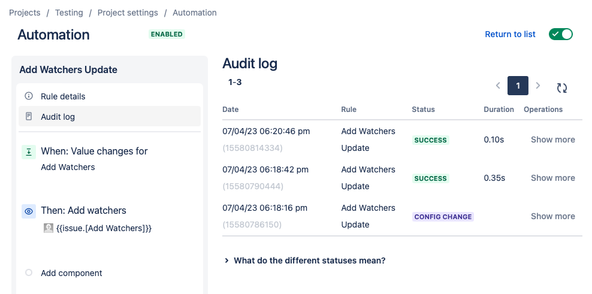Show more for the CONFIG CHANGE entry

[x=552, y=216]
